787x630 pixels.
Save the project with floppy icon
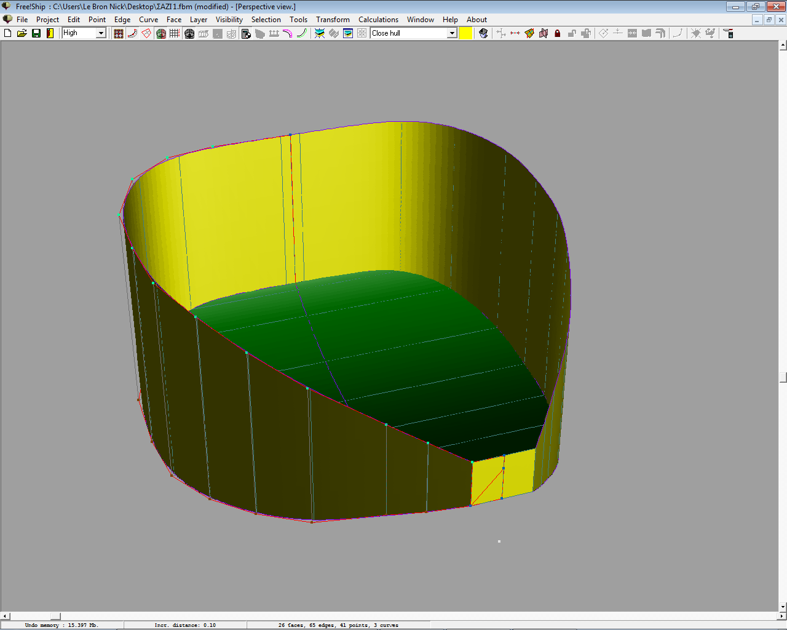click(36, 33)
